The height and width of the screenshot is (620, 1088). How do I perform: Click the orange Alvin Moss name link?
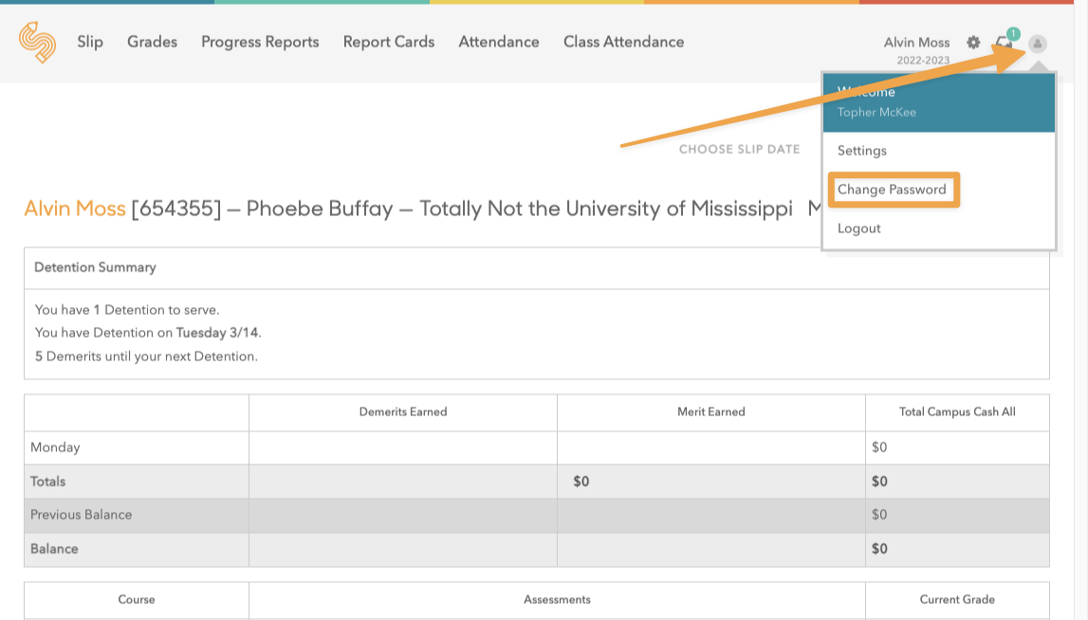pos(75,209)
